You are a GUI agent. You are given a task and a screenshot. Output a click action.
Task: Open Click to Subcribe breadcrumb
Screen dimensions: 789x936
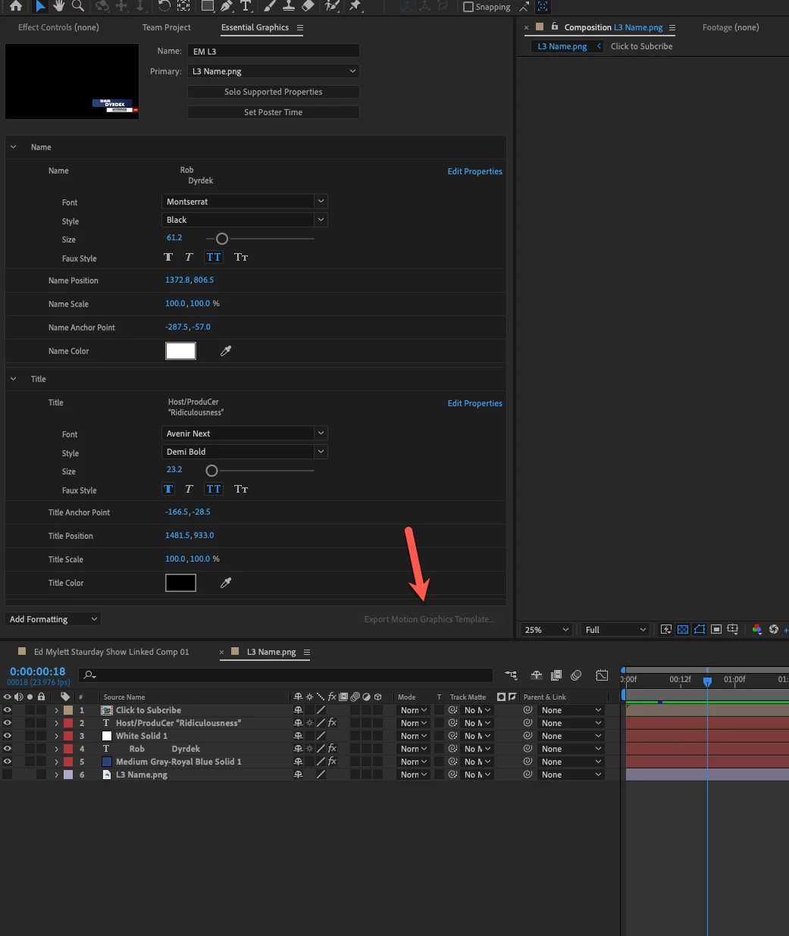641,46
